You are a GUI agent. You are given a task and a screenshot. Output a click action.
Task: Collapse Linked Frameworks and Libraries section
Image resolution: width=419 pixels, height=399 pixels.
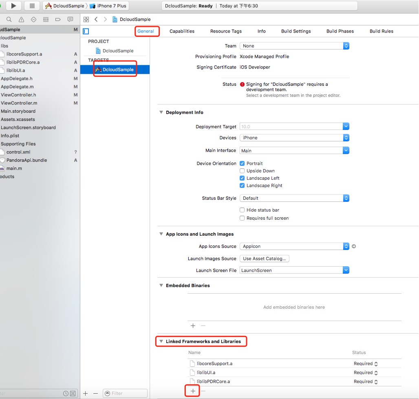click(161, 341)
